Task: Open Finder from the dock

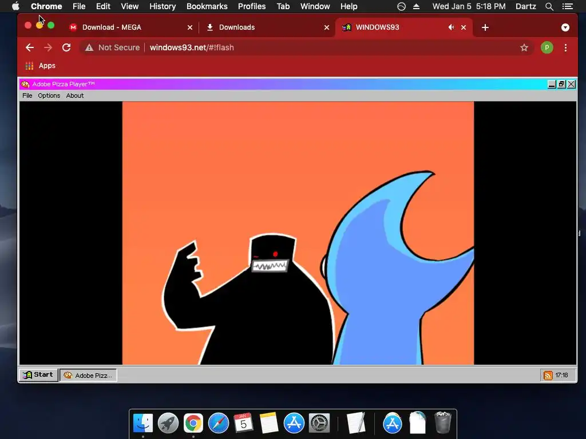Action: (x=142, y=423)
